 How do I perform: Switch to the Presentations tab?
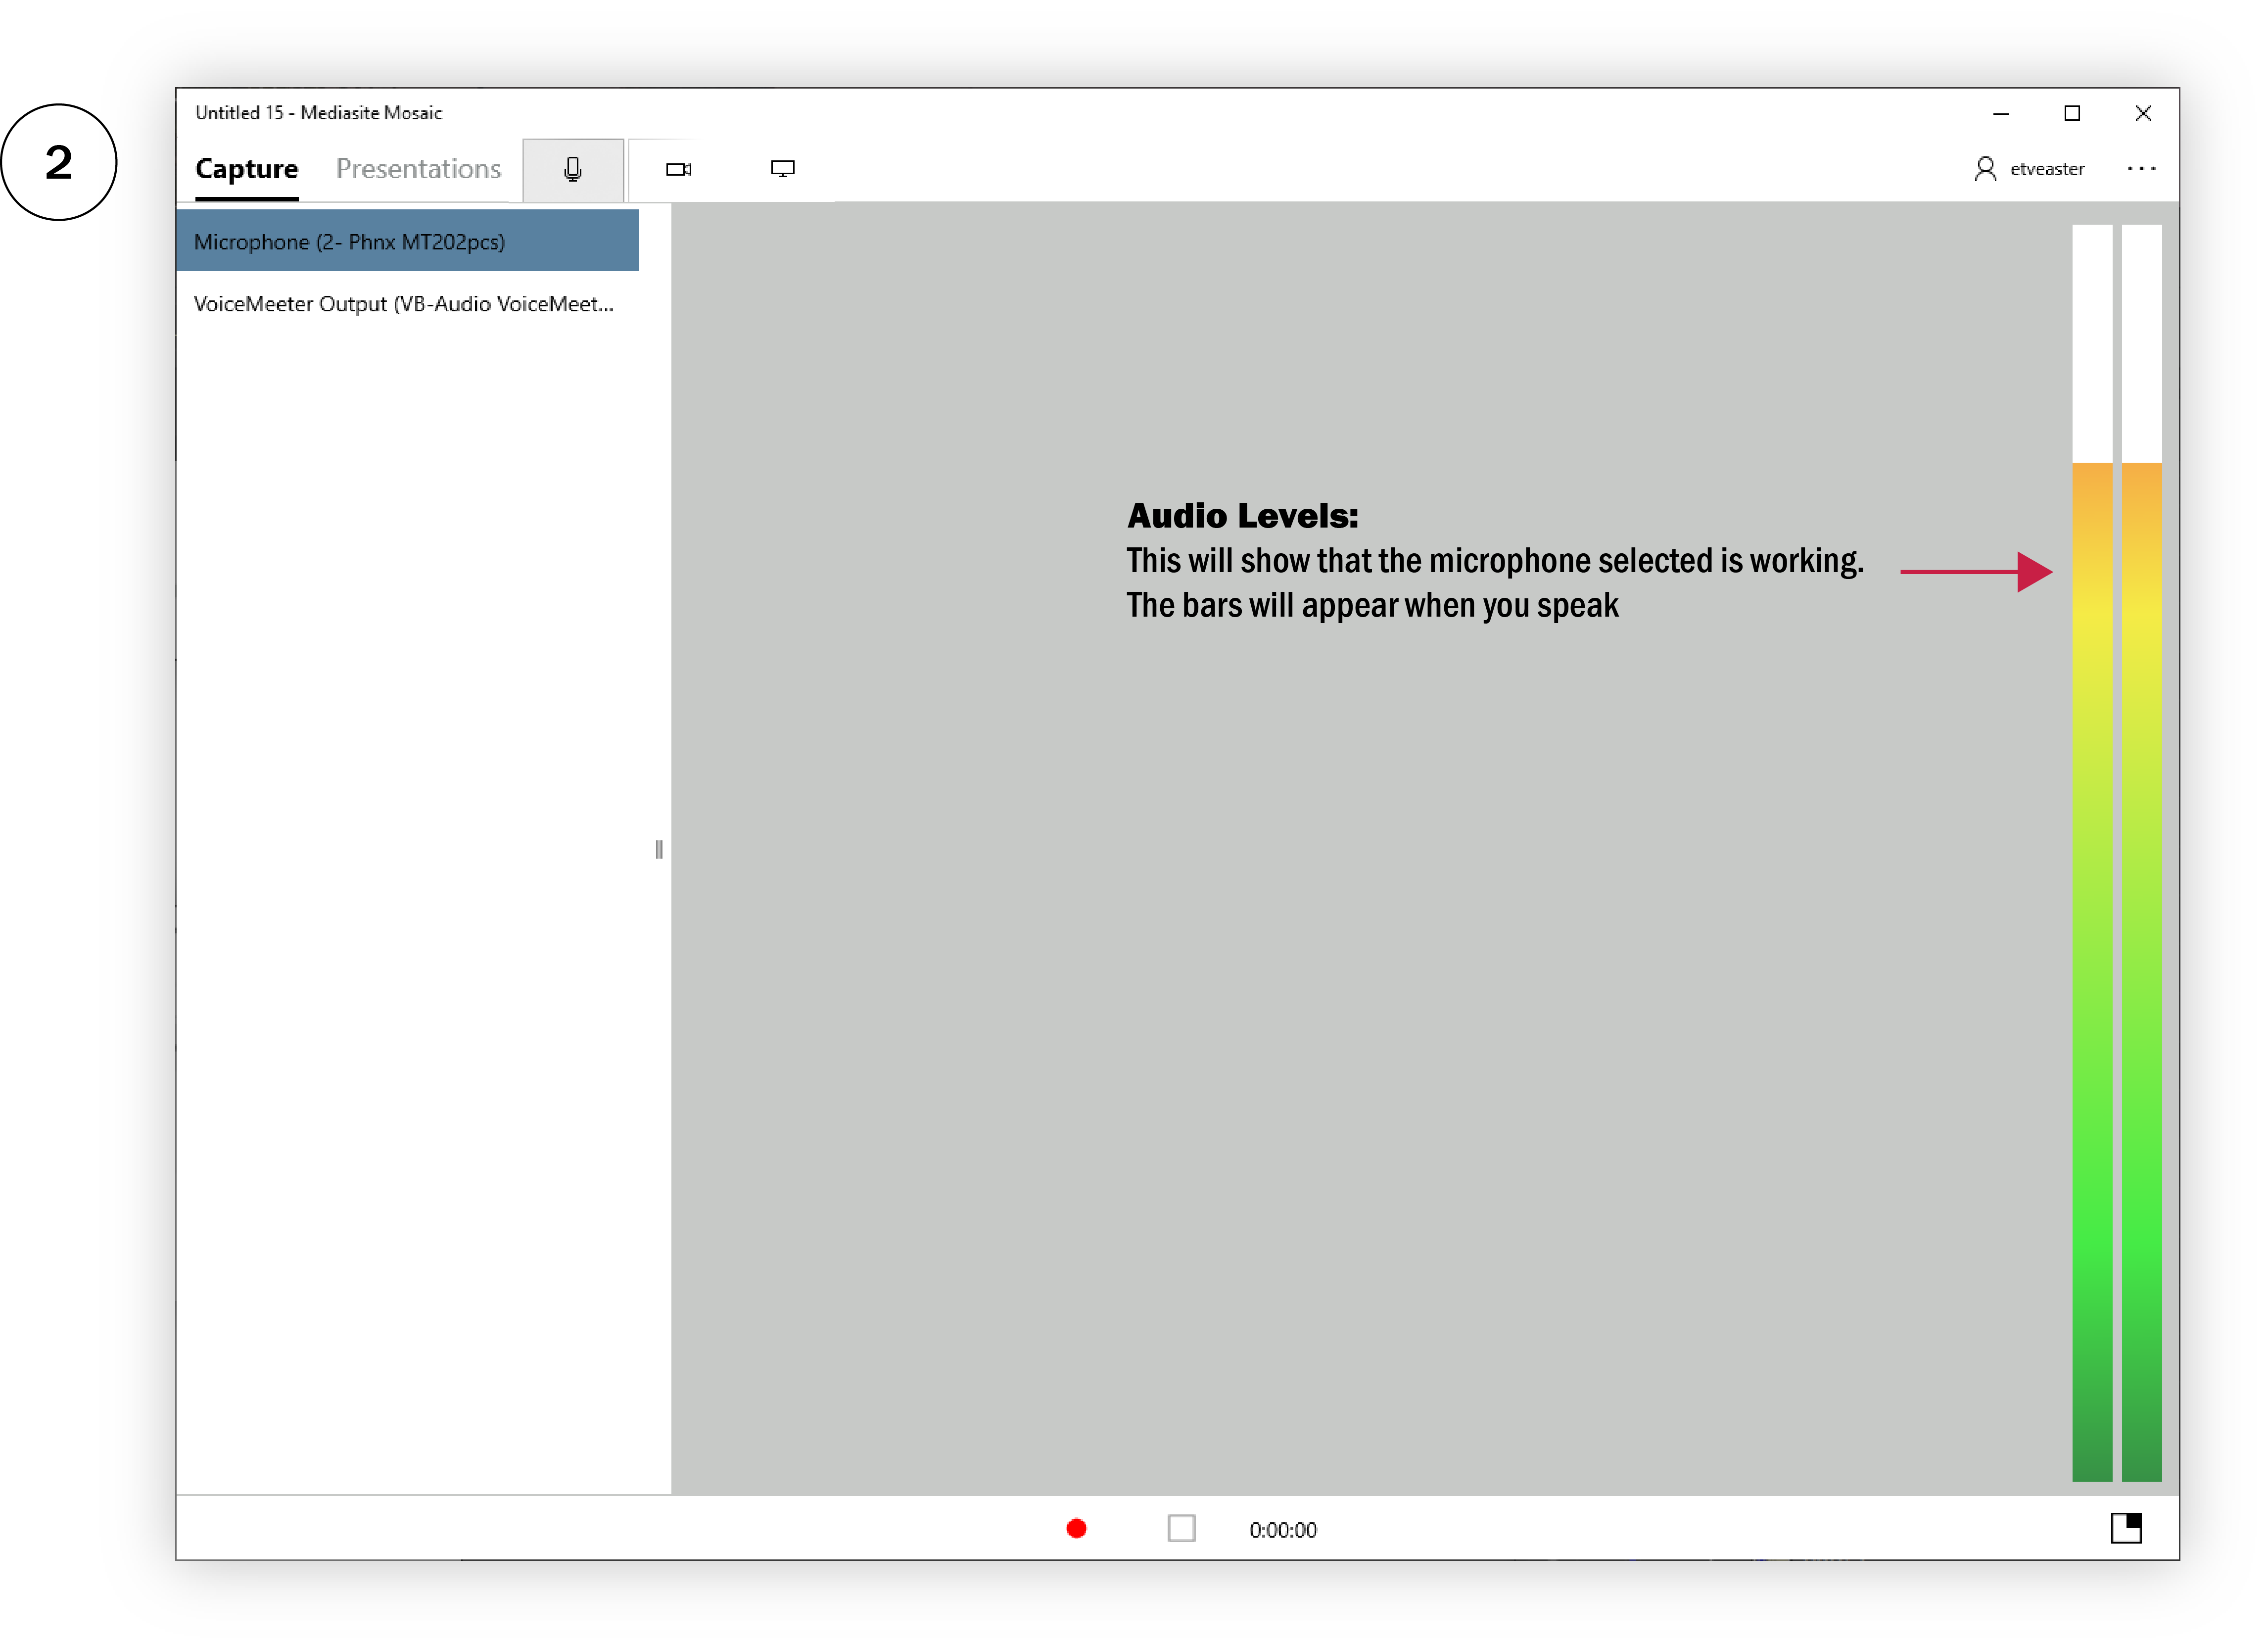418,169
